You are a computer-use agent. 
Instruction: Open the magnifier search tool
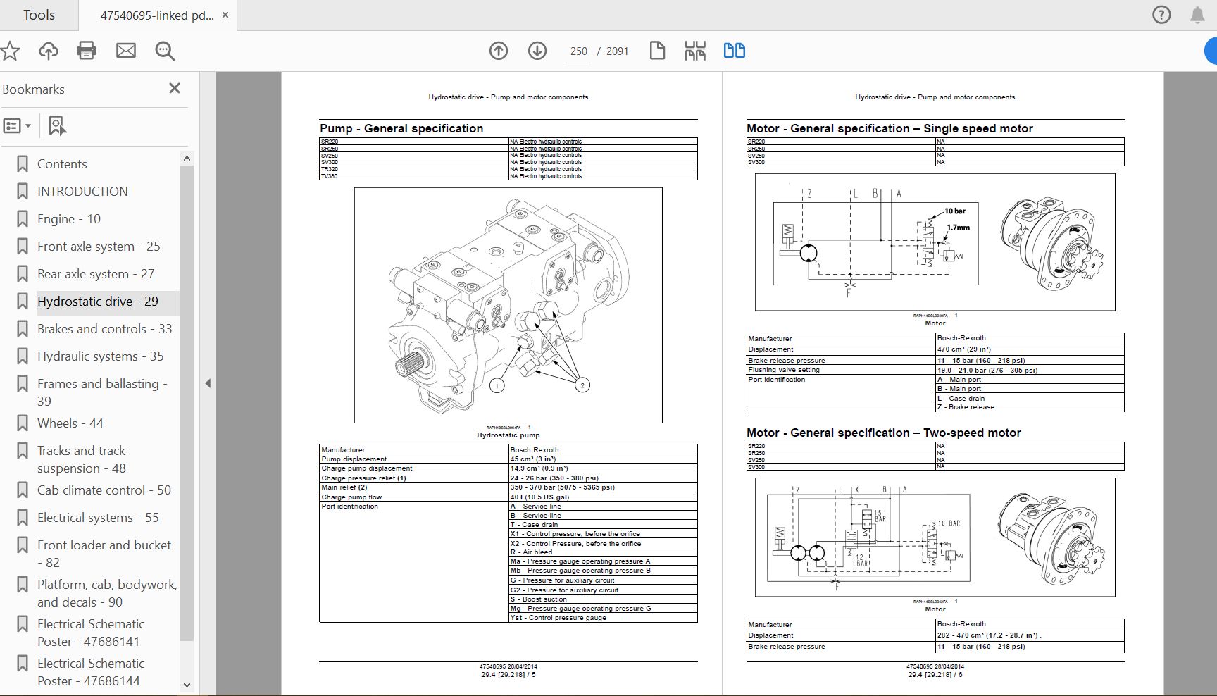click(x=165, y=51)
